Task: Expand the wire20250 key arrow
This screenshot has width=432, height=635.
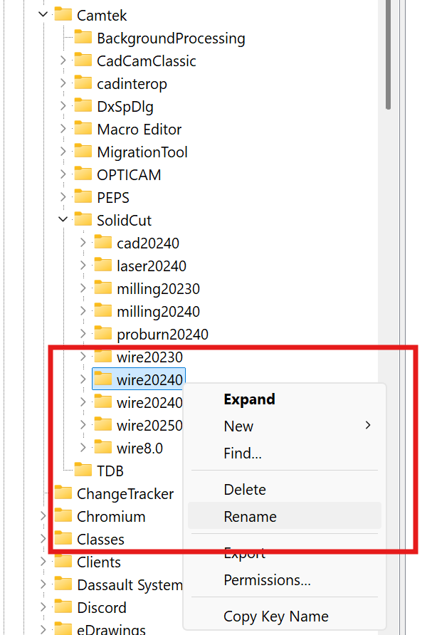Action: (x=83, y=425)
